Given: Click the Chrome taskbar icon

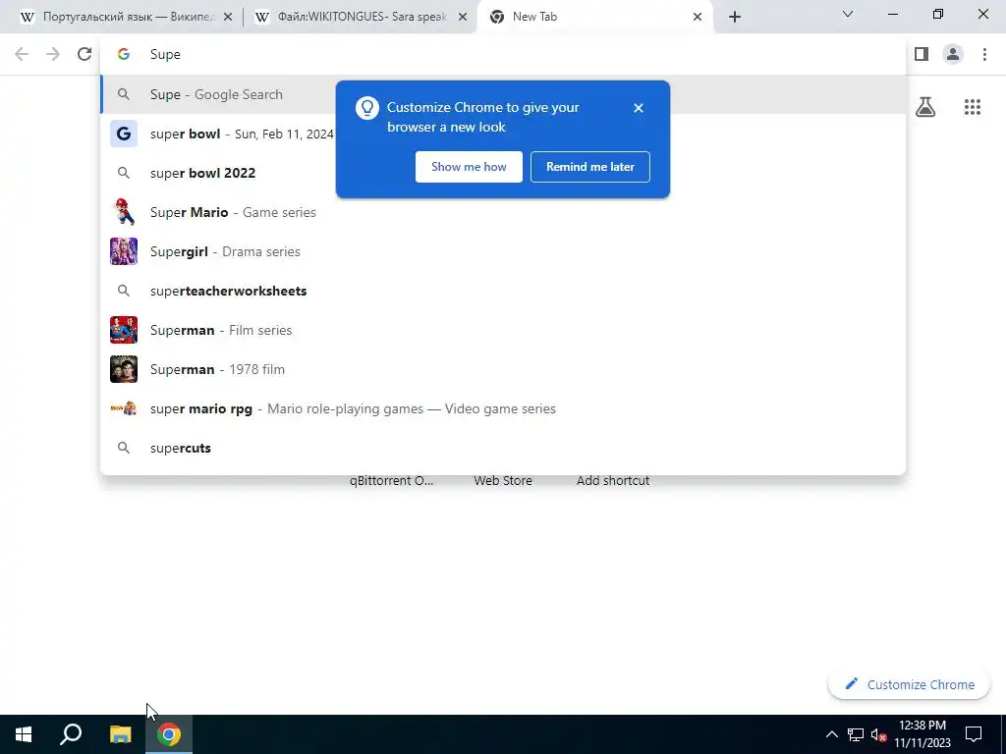Looking at the screenshot, I should tap(169, 734).
